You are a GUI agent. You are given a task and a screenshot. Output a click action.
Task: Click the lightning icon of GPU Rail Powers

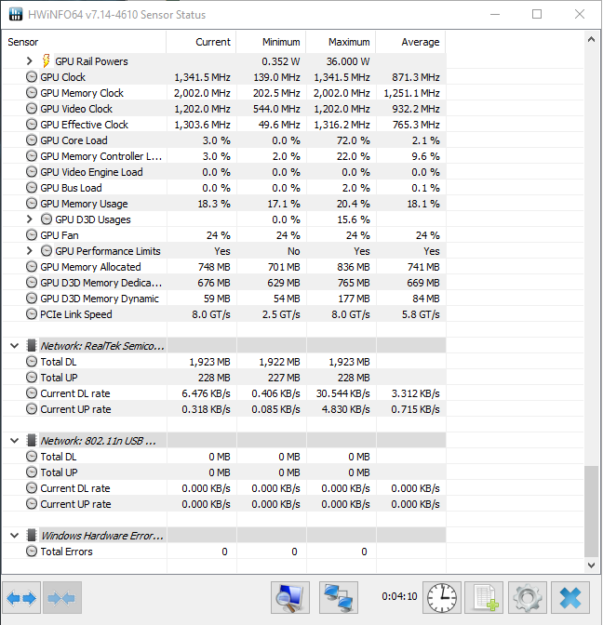[x=47, y=61]
